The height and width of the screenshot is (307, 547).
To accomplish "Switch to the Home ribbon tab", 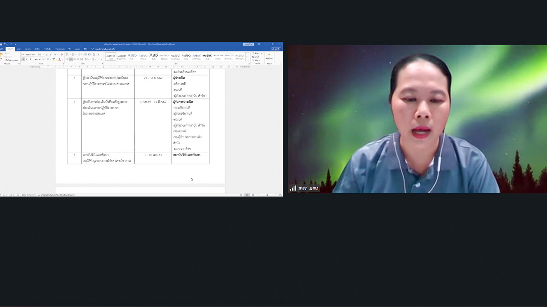I will [x=10, y=49].
